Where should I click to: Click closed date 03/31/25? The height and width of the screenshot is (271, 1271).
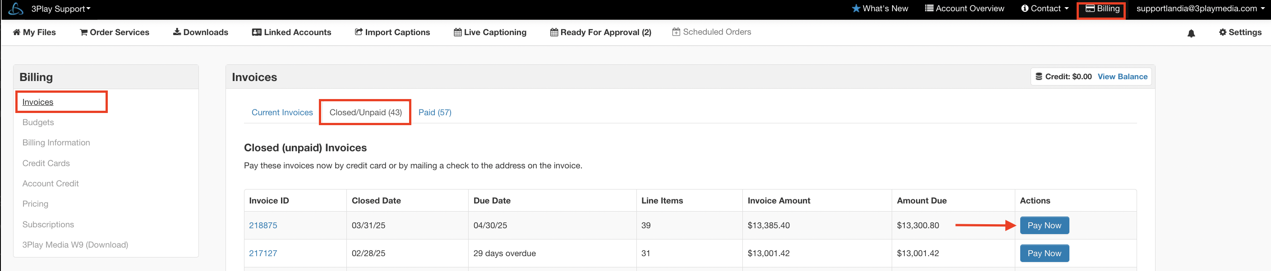point(368,225)
